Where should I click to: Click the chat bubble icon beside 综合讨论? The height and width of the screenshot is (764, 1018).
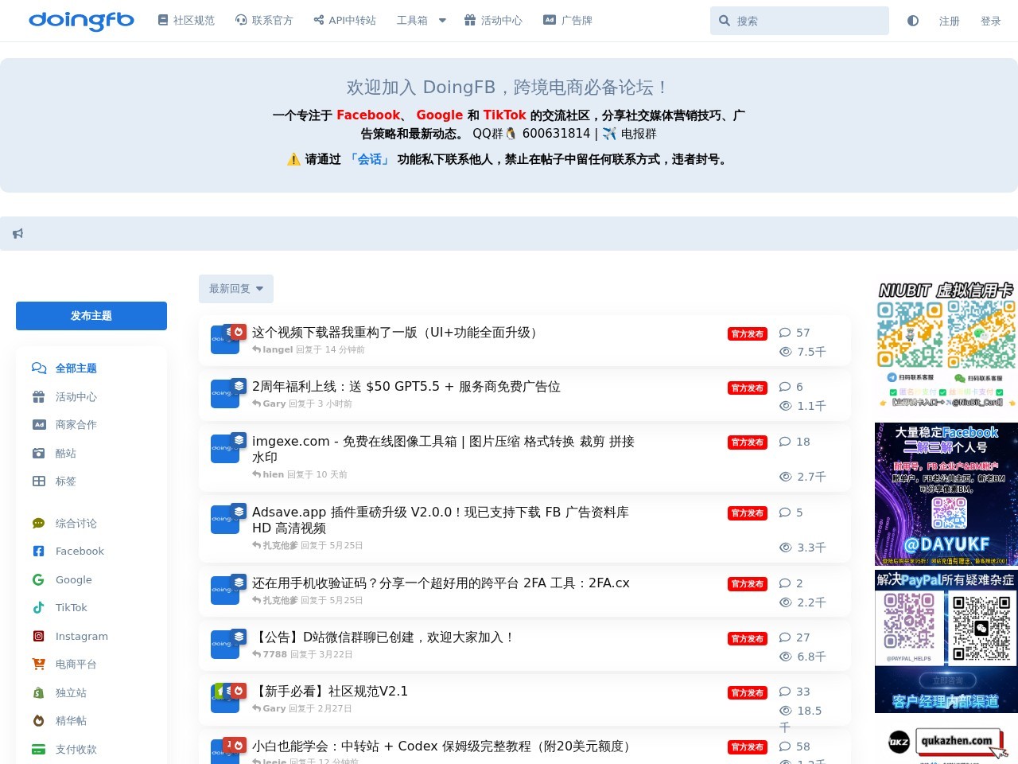pos(38,524)
